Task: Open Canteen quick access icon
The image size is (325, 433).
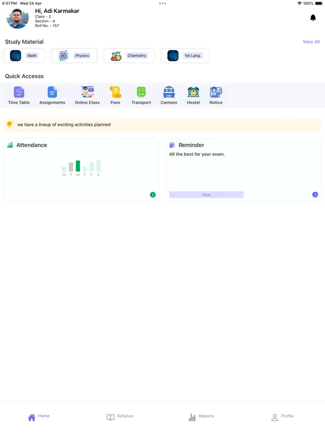Action: [169, 95]
